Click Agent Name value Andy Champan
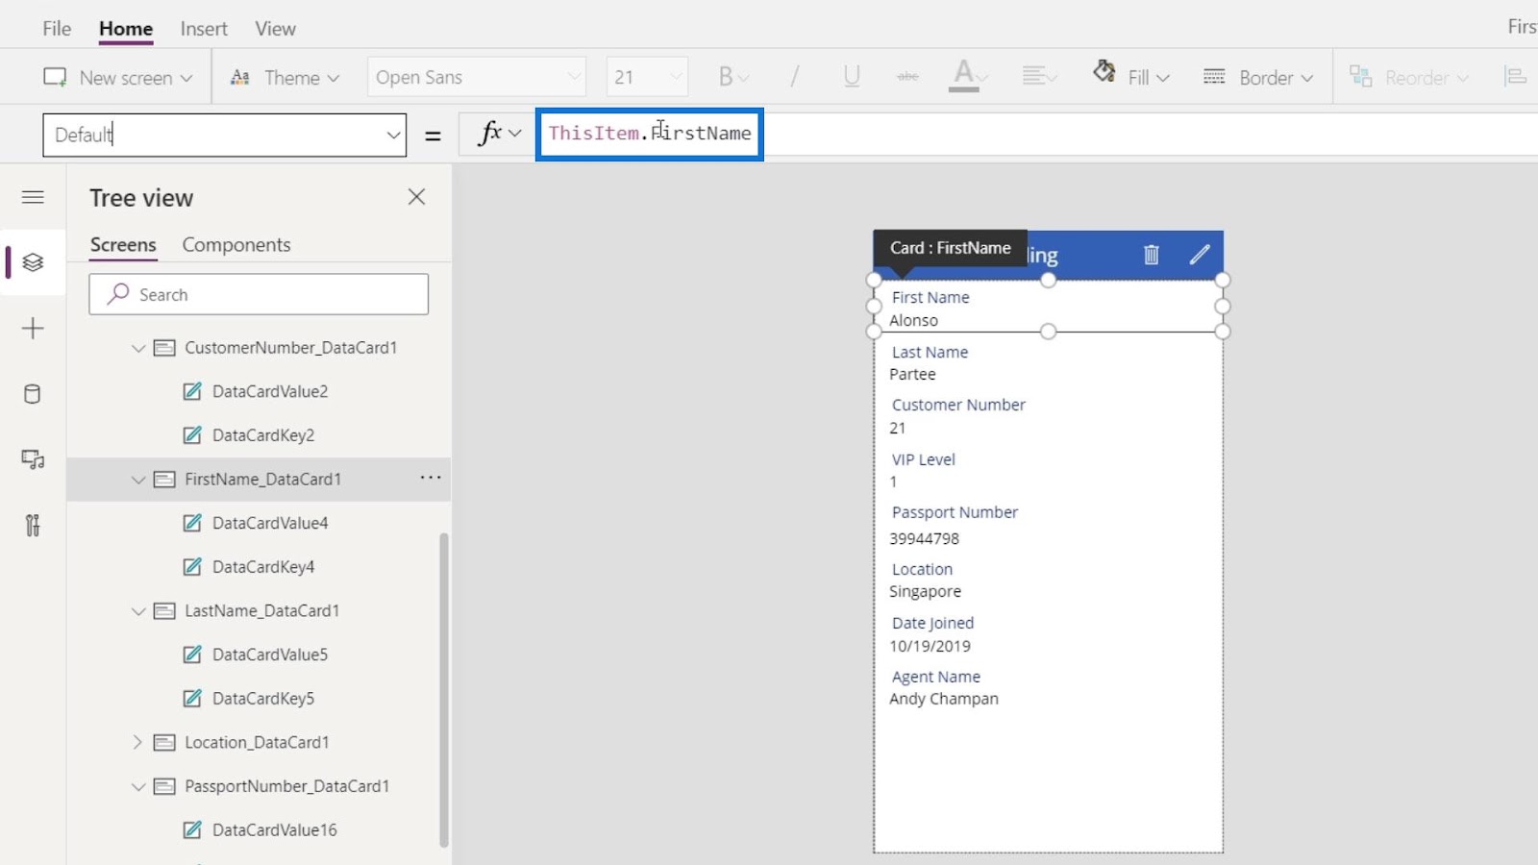 coord(944,700)
